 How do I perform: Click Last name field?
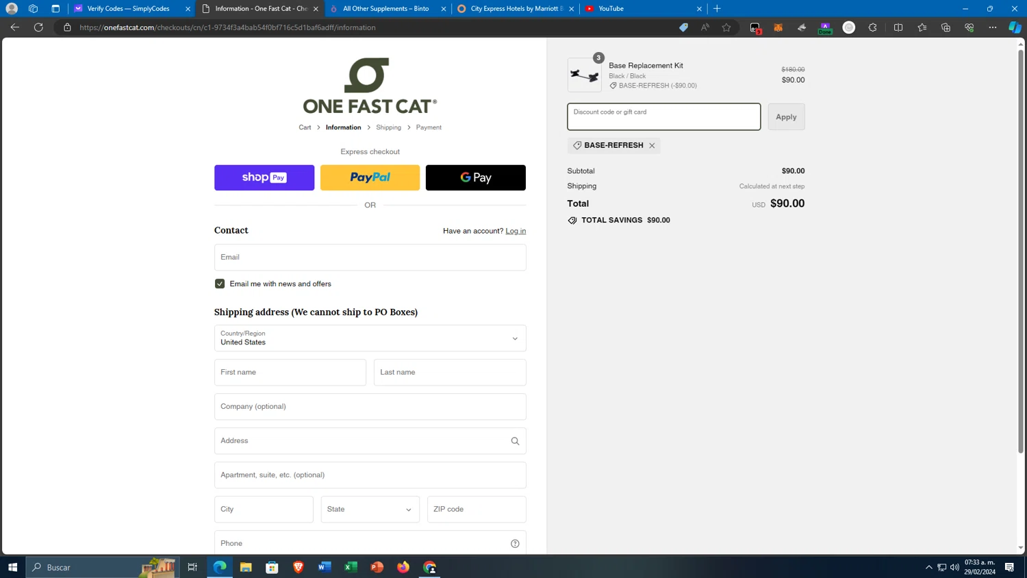[450, 373]
